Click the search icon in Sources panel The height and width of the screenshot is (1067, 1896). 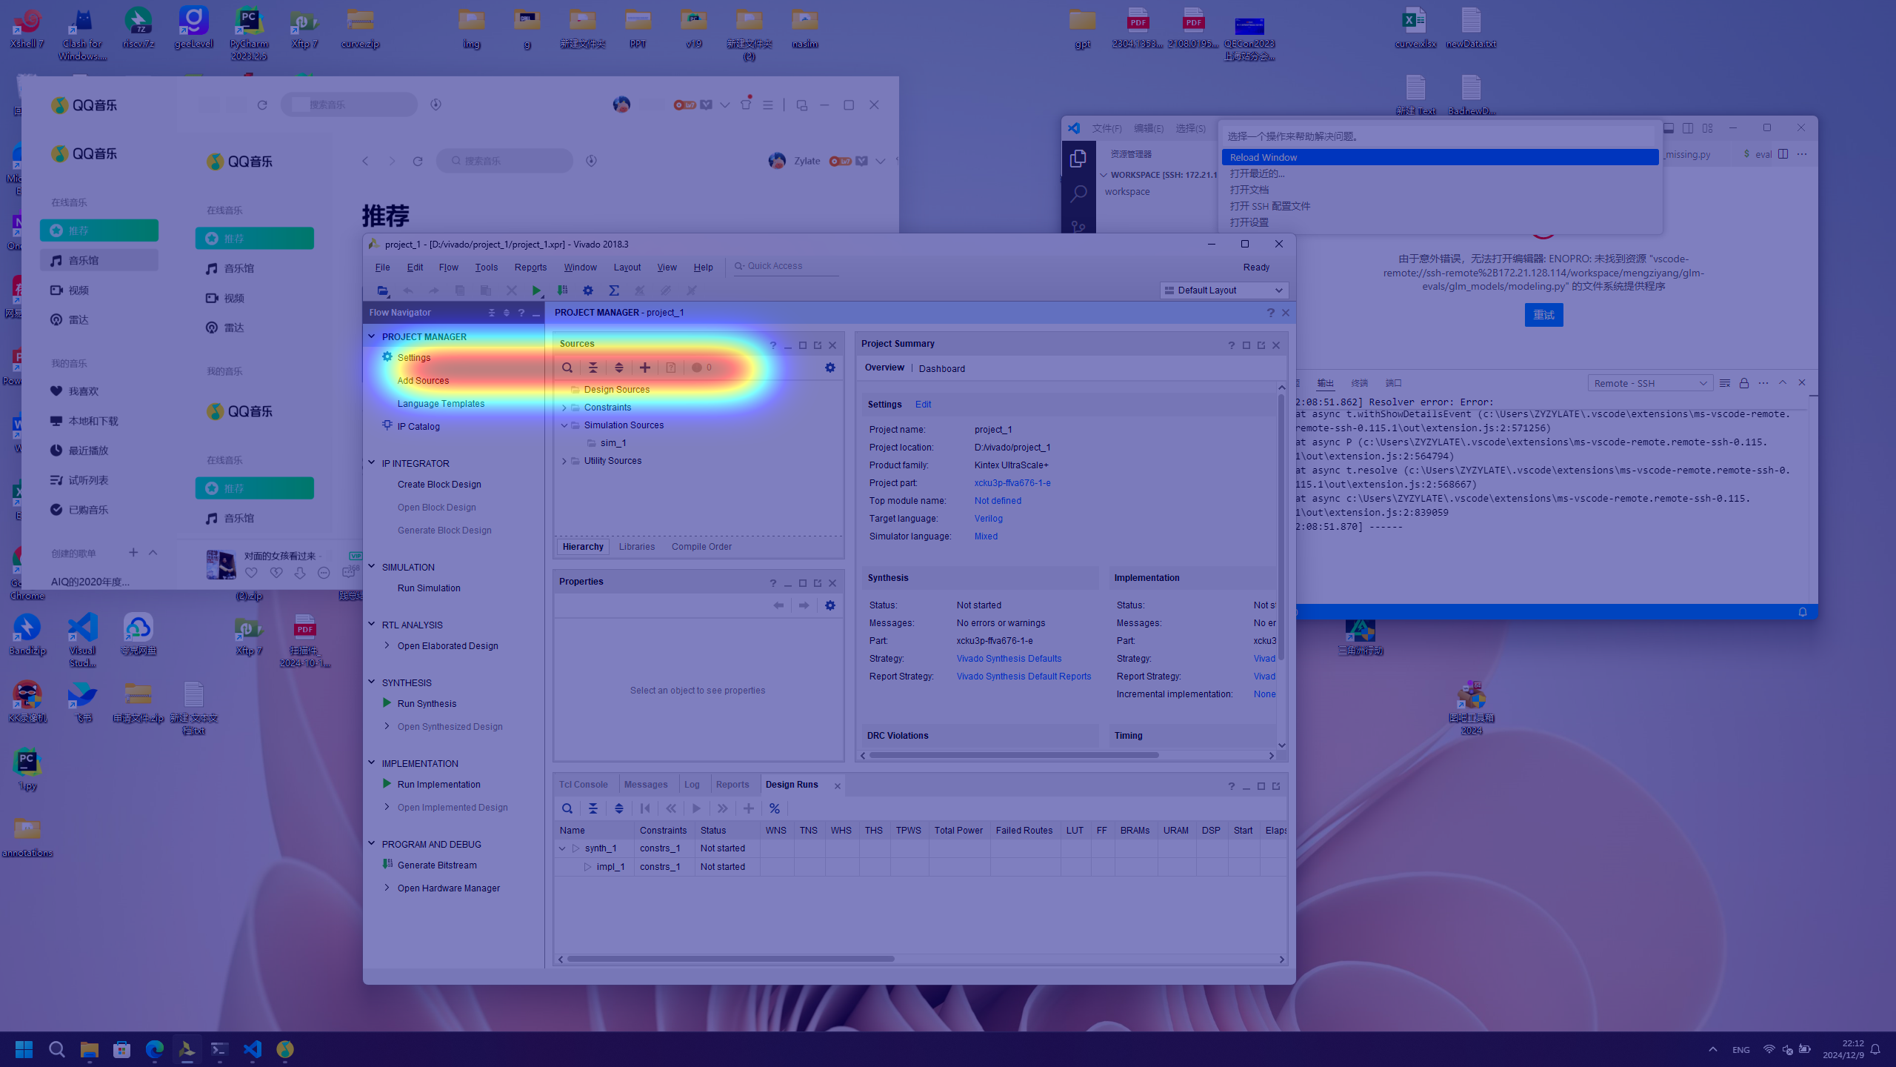tap(567, 368)
